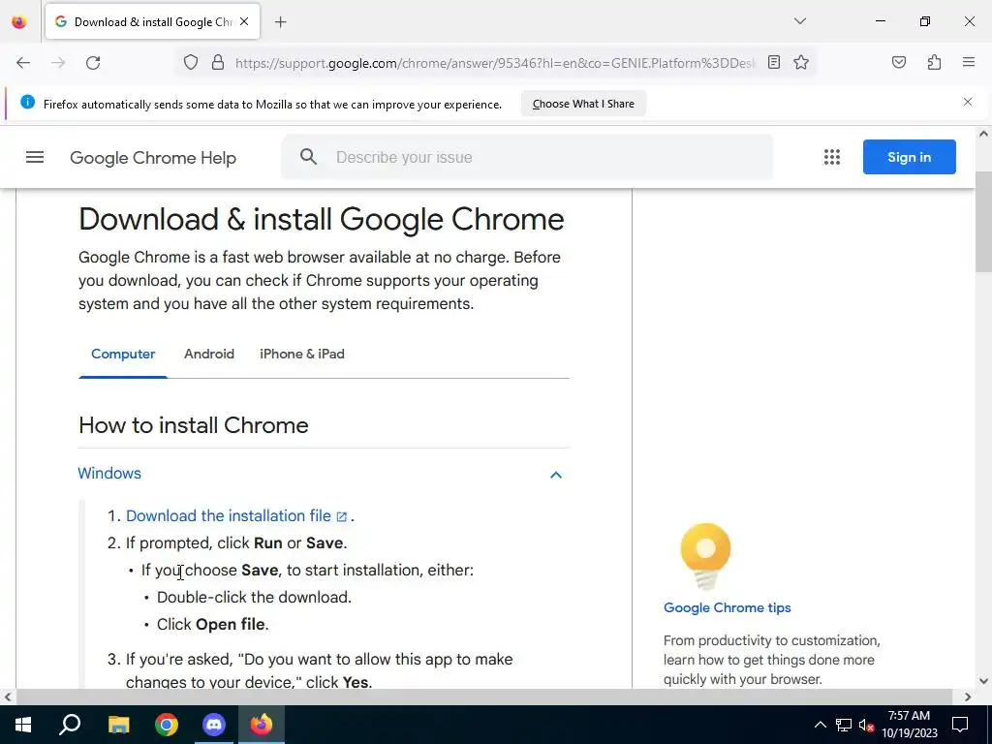
Task: Click the search magnifier icon
Action: point(308,157)
